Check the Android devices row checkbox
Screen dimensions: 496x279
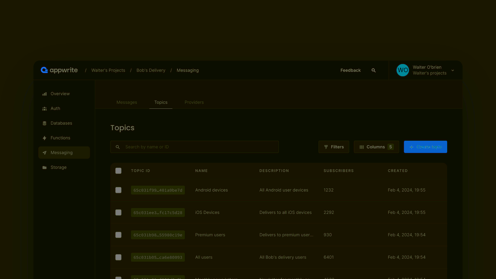coord(119,190)
